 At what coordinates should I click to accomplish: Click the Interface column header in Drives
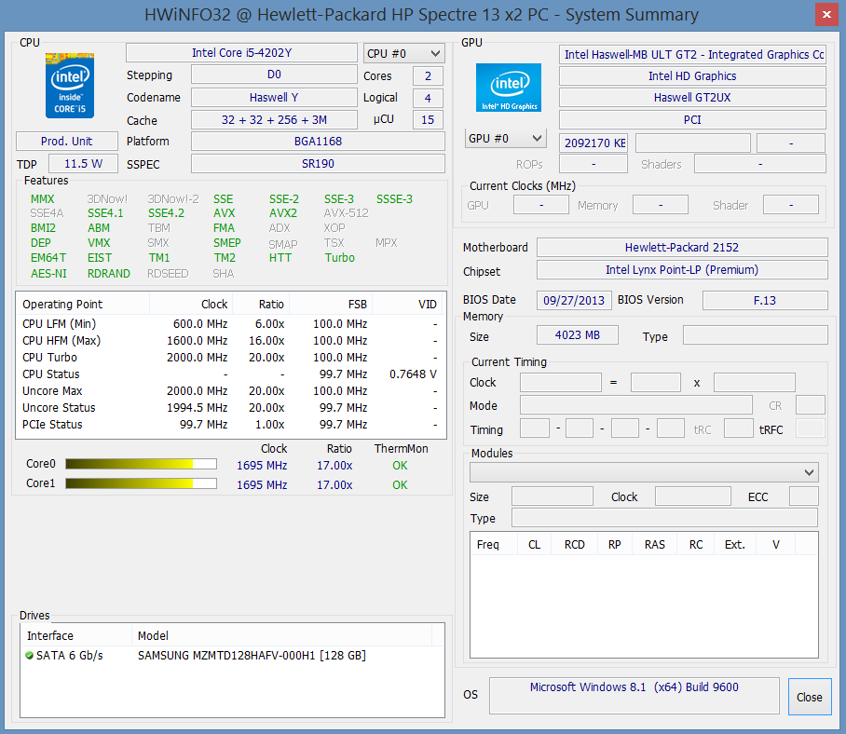coord(76,636)
